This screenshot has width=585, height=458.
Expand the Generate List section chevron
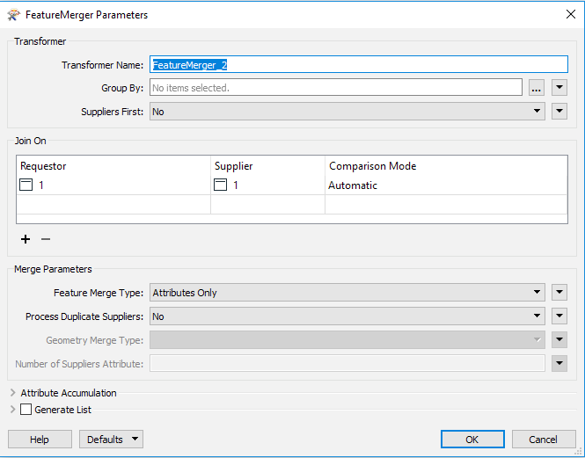12,409
